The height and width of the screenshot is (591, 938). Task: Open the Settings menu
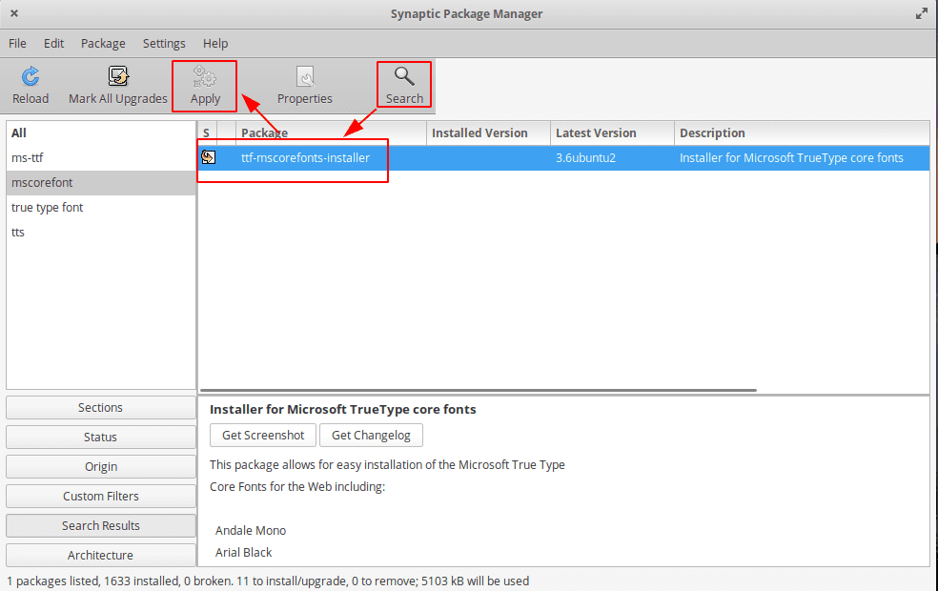point(163,43)
